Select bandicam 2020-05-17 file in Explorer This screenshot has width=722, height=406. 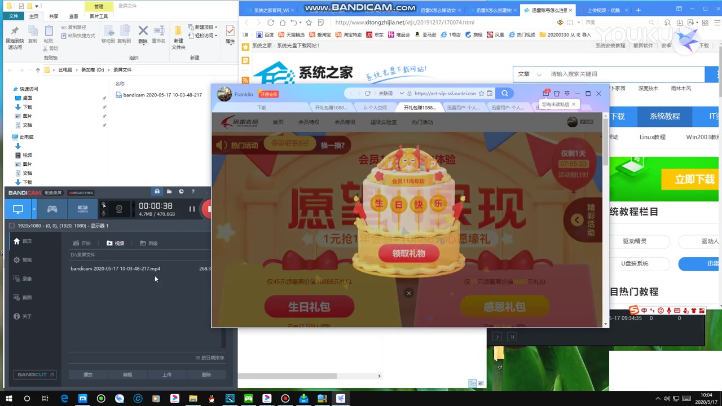[x=159, y=95]
